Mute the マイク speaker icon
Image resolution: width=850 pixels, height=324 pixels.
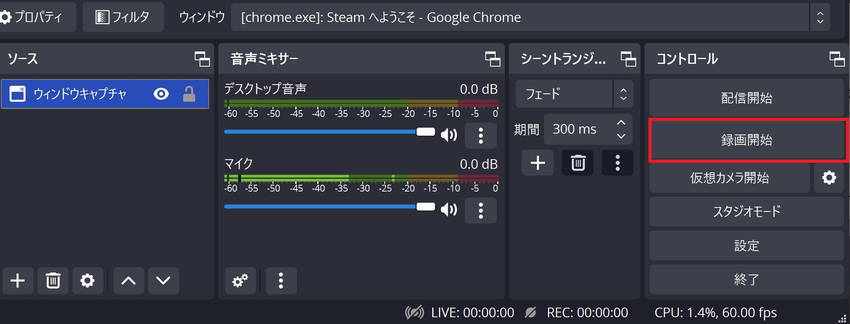(x=449, y=209)
